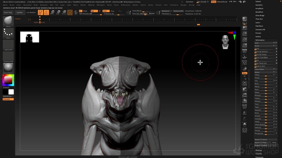The height and width of the screenshot is (158, 282).
Task: Click the Smart ReSym button
Action: click(x=266, y=69)
